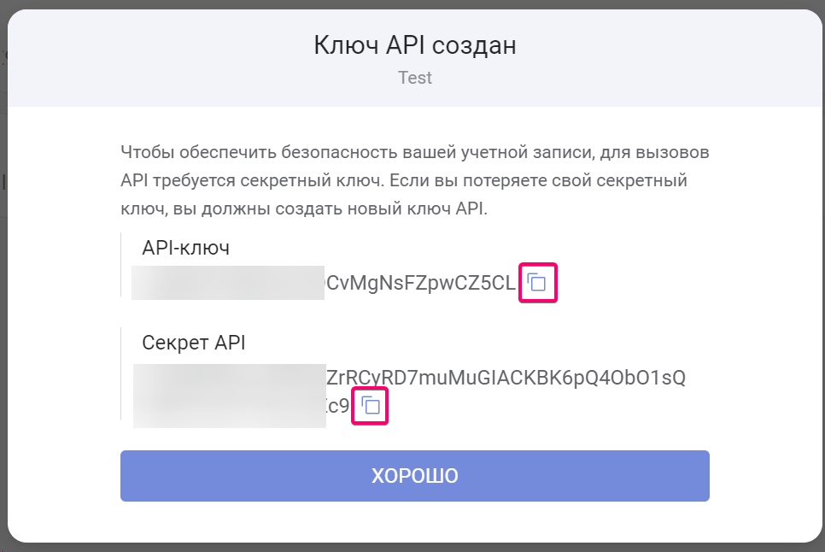Click the secret's first line starting ZrRCyRD7
The image size is (825, 552).
506,378
